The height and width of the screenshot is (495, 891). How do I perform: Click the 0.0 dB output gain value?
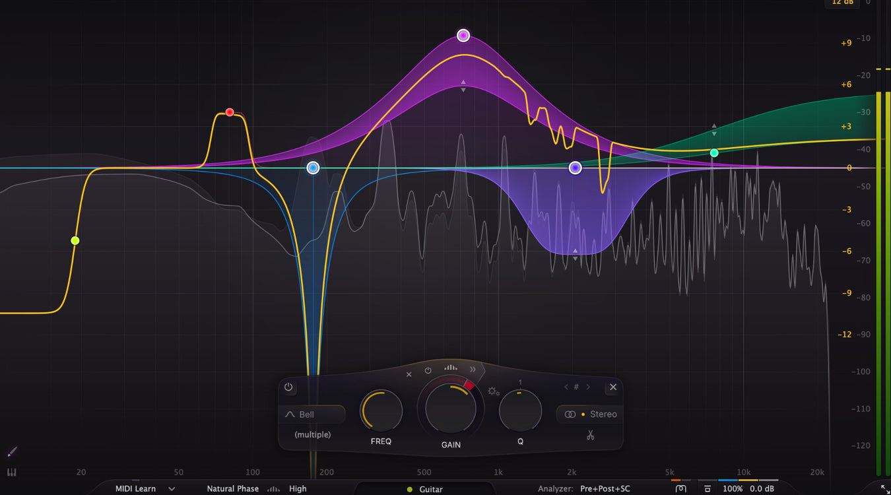pyautogui.click(x=762, y=489)
